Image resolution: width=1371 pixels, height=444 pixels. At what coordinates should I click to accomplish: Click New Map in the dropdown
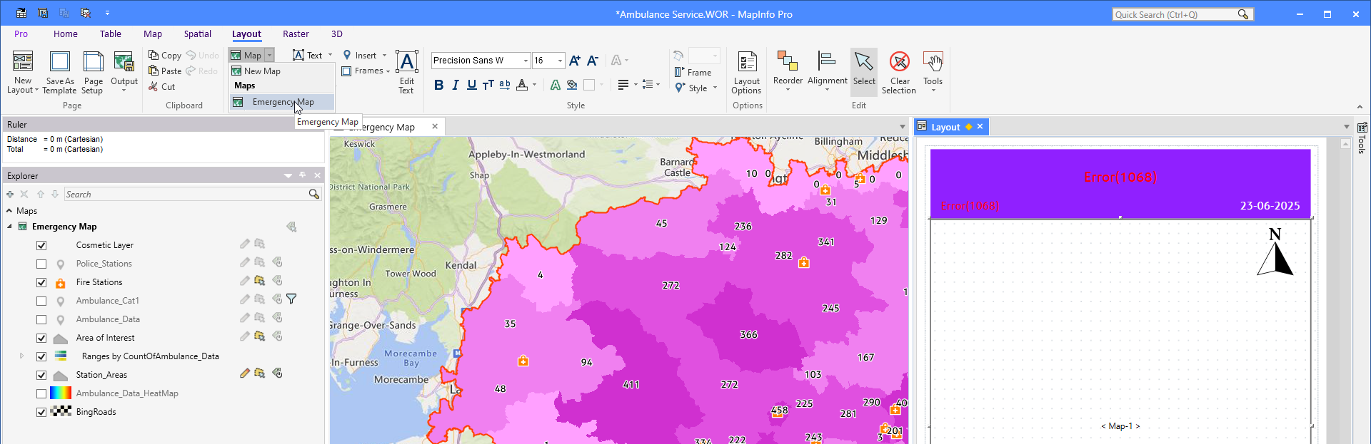point(261,71)
